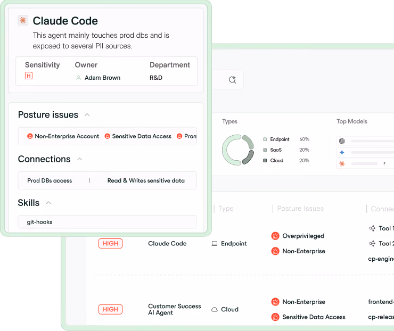The width and height of the screenshot is (394, 331).
Task: Click the R&D department value
Action: pyautogui.click(x=156, y=78)
